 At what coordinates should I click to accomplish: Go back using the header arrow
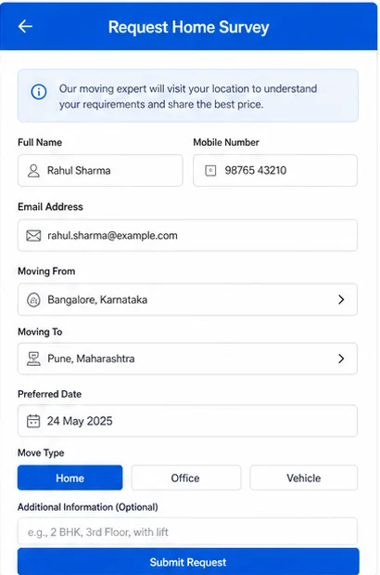[x=25, y=26]
